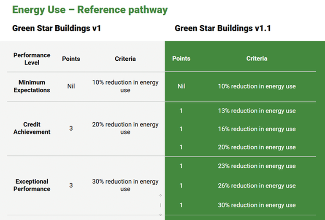Click '13% reduction in energy use' criteria
325x220 pixels.
[x=257, y=111]
